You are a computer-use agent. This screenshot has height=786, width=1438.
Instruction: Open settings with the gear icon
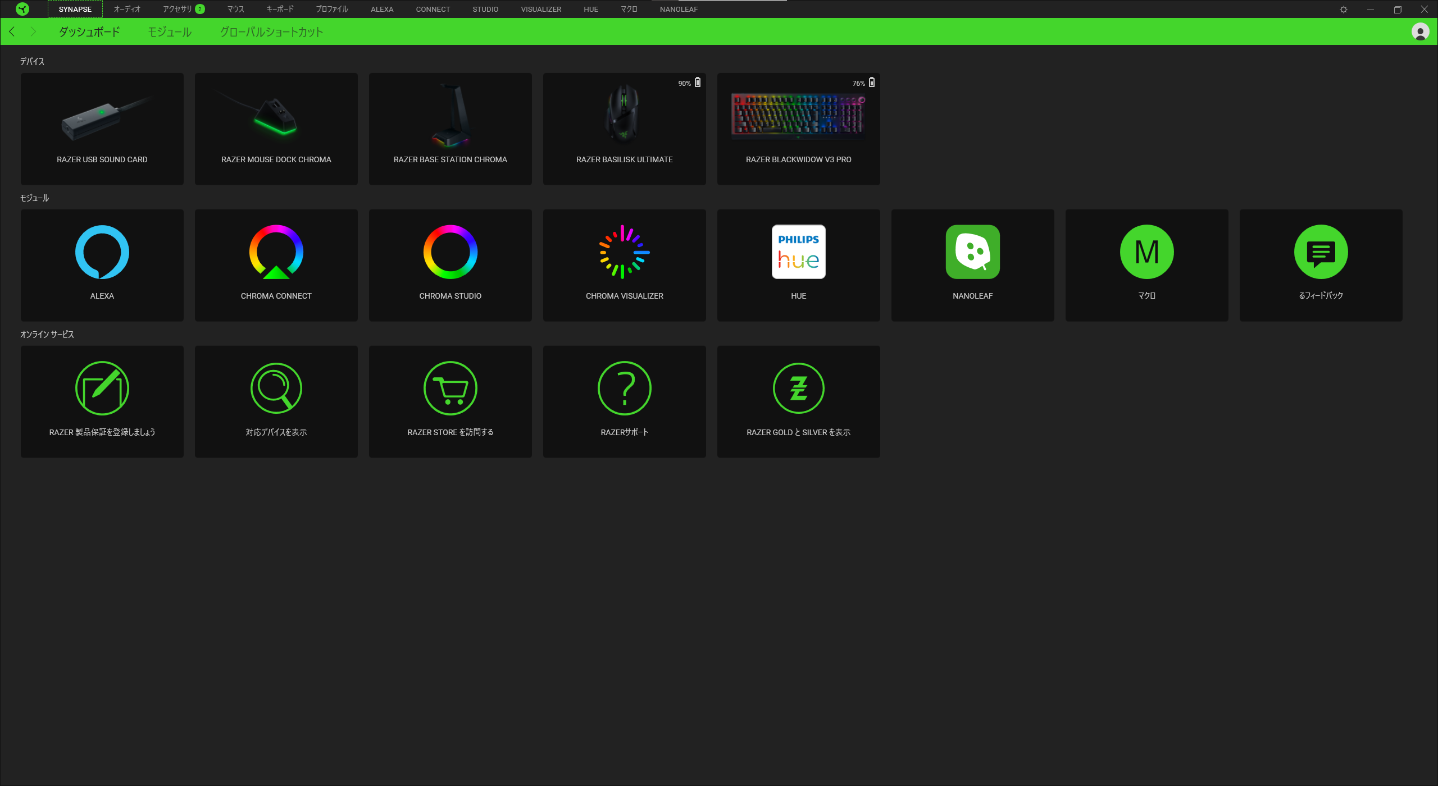[x=1343, y=10]
